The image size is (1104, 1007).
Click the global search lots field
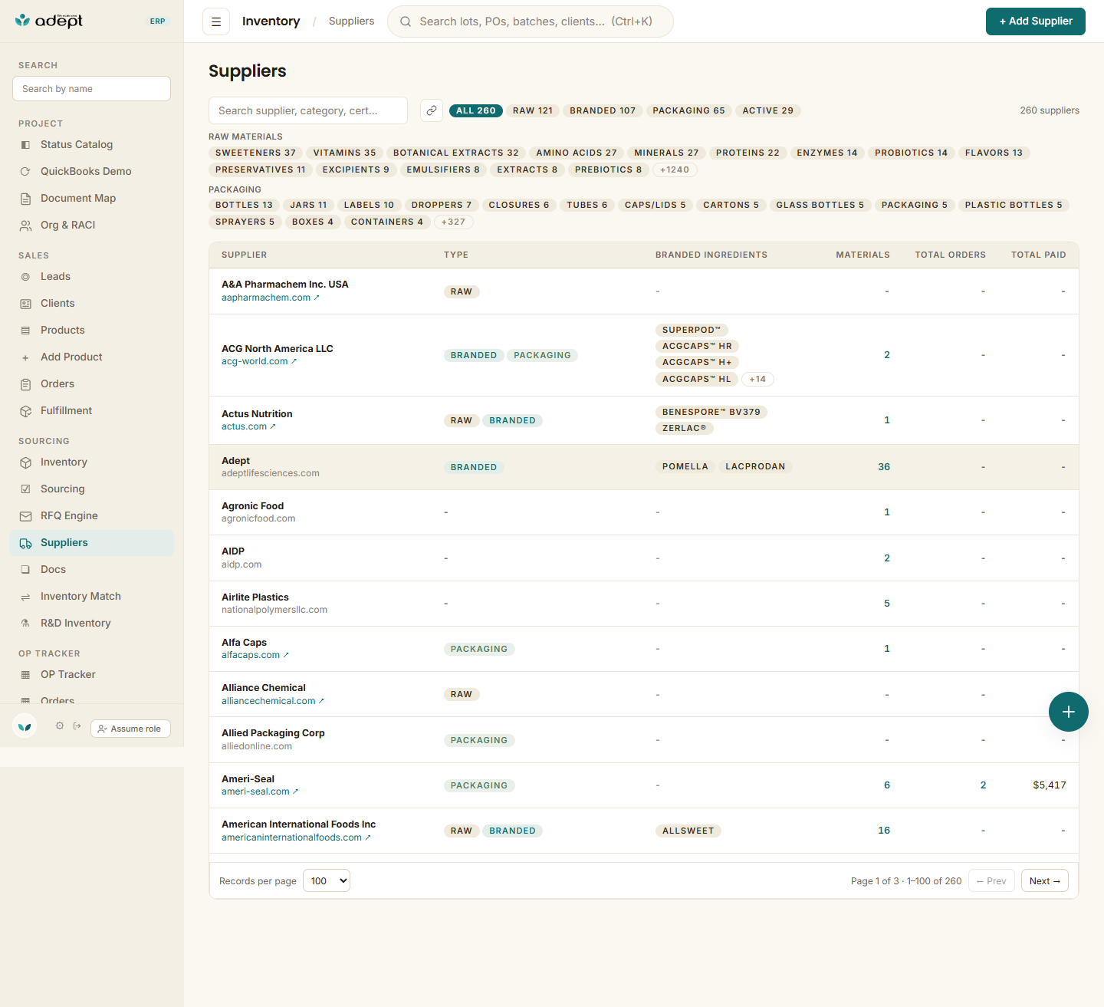pyautogui.click(x=531, y=21)
